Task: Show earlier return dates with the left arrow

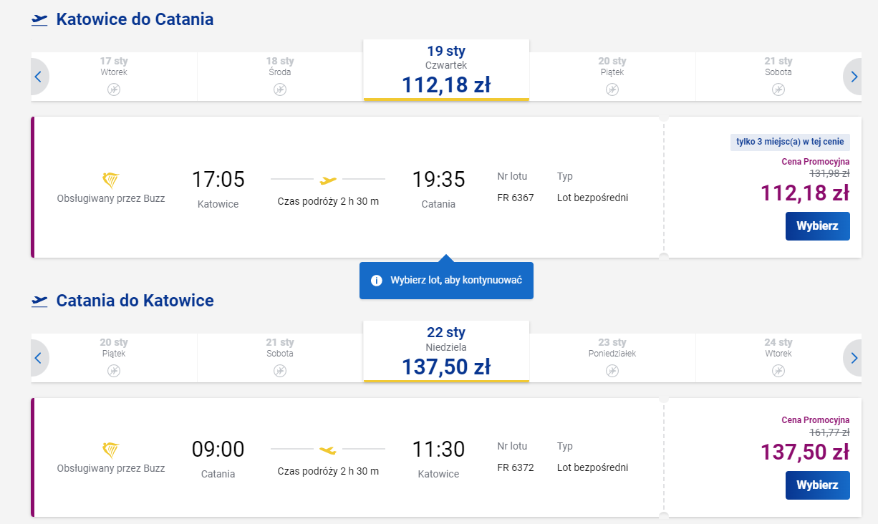Action: [x=39, y=358]
